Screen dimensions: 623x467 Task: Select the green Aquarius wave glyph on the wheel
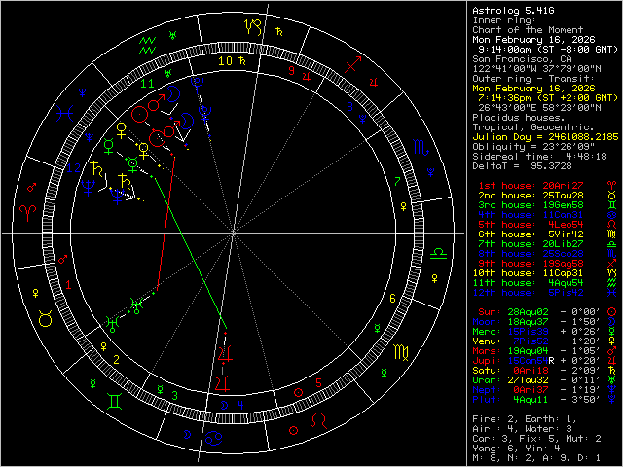tap(148, 44)
